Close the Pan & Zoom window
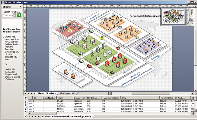The width and height of the screenshot is (197, 120). [x=192, y=23]
